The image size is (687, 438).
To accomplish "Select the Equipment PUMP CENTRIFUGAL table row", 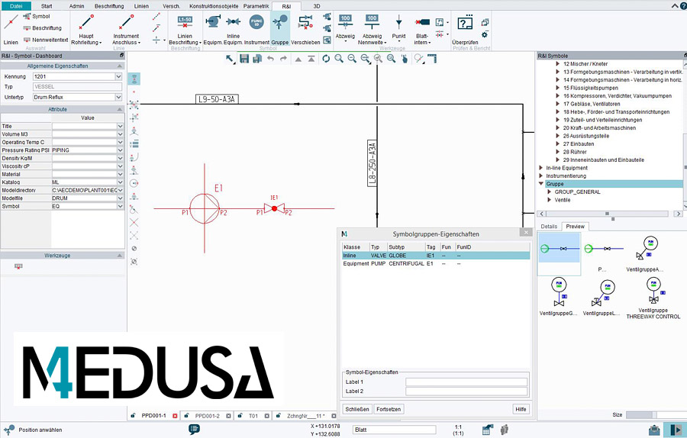I will click(436, 264).
